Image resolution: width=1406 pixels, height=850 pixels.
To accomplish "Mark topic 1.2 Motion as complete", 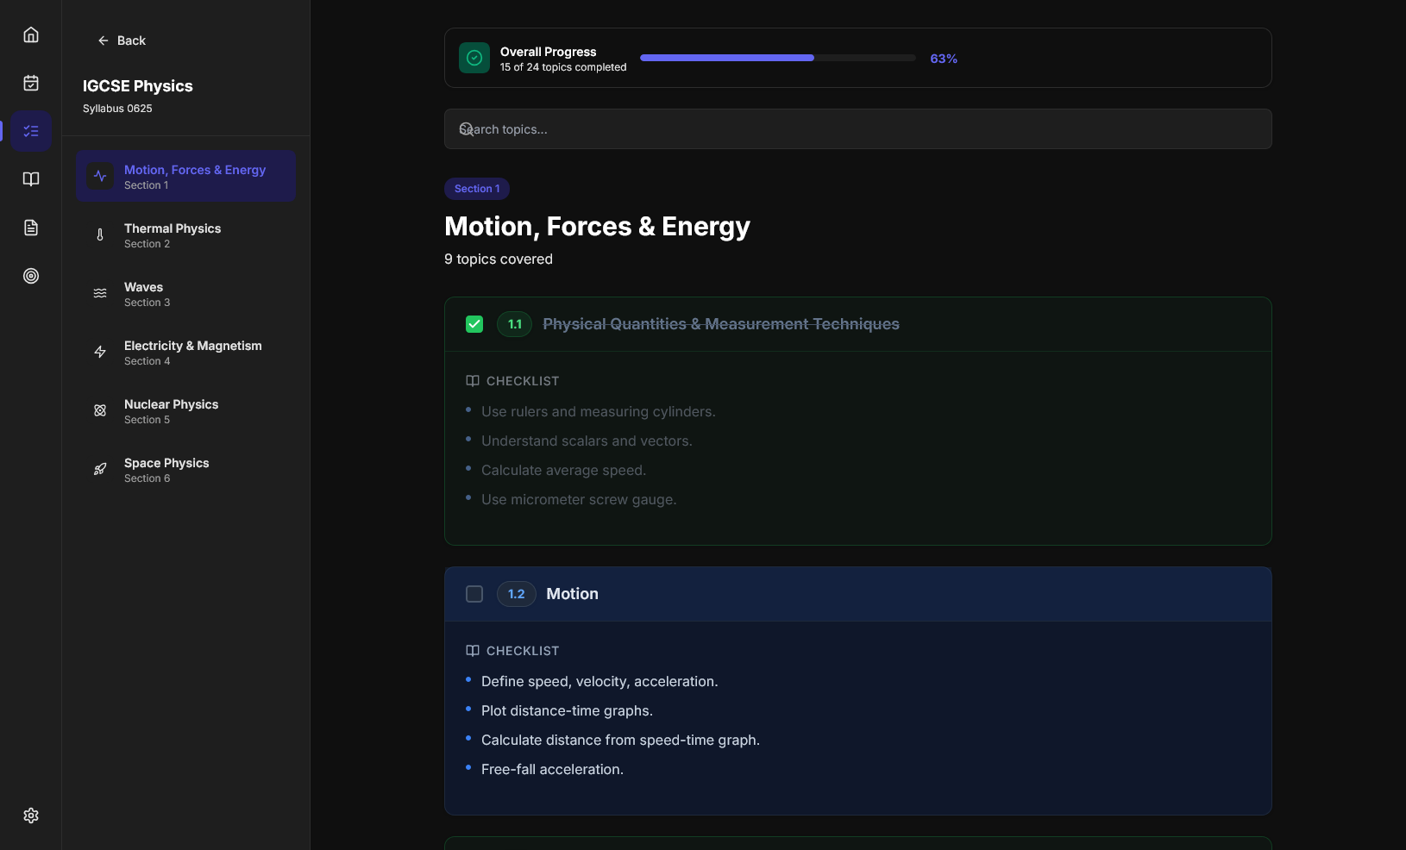I will [x=474, y=594].
